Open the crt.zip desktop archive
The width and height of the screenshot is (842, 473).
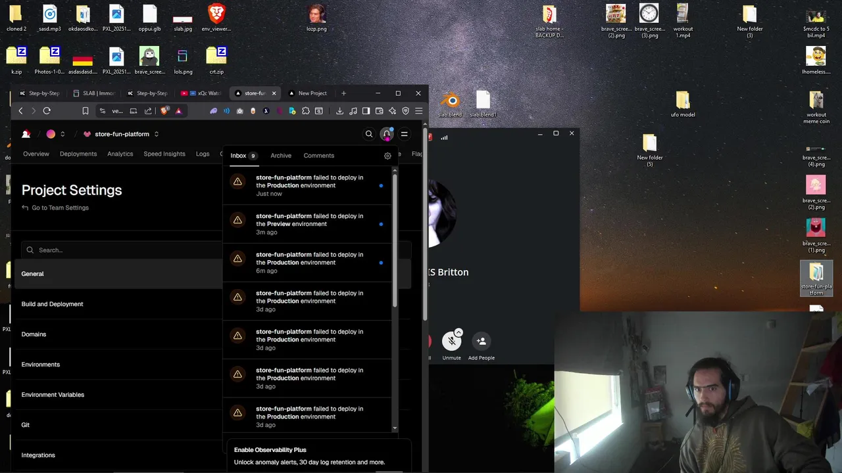click(216, 60)
